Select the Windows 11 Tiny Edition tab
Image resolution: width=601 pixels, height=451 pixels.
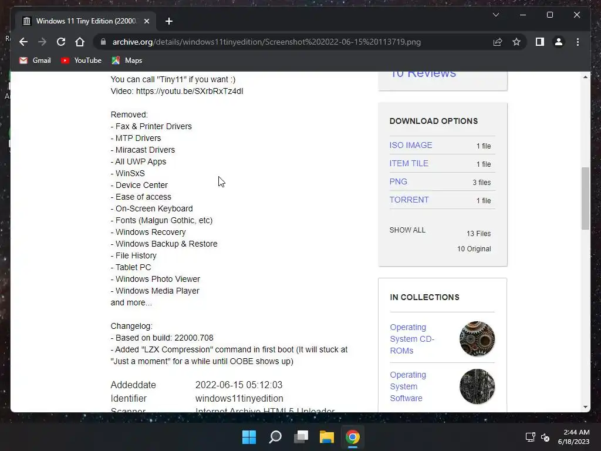pos(86,21)
